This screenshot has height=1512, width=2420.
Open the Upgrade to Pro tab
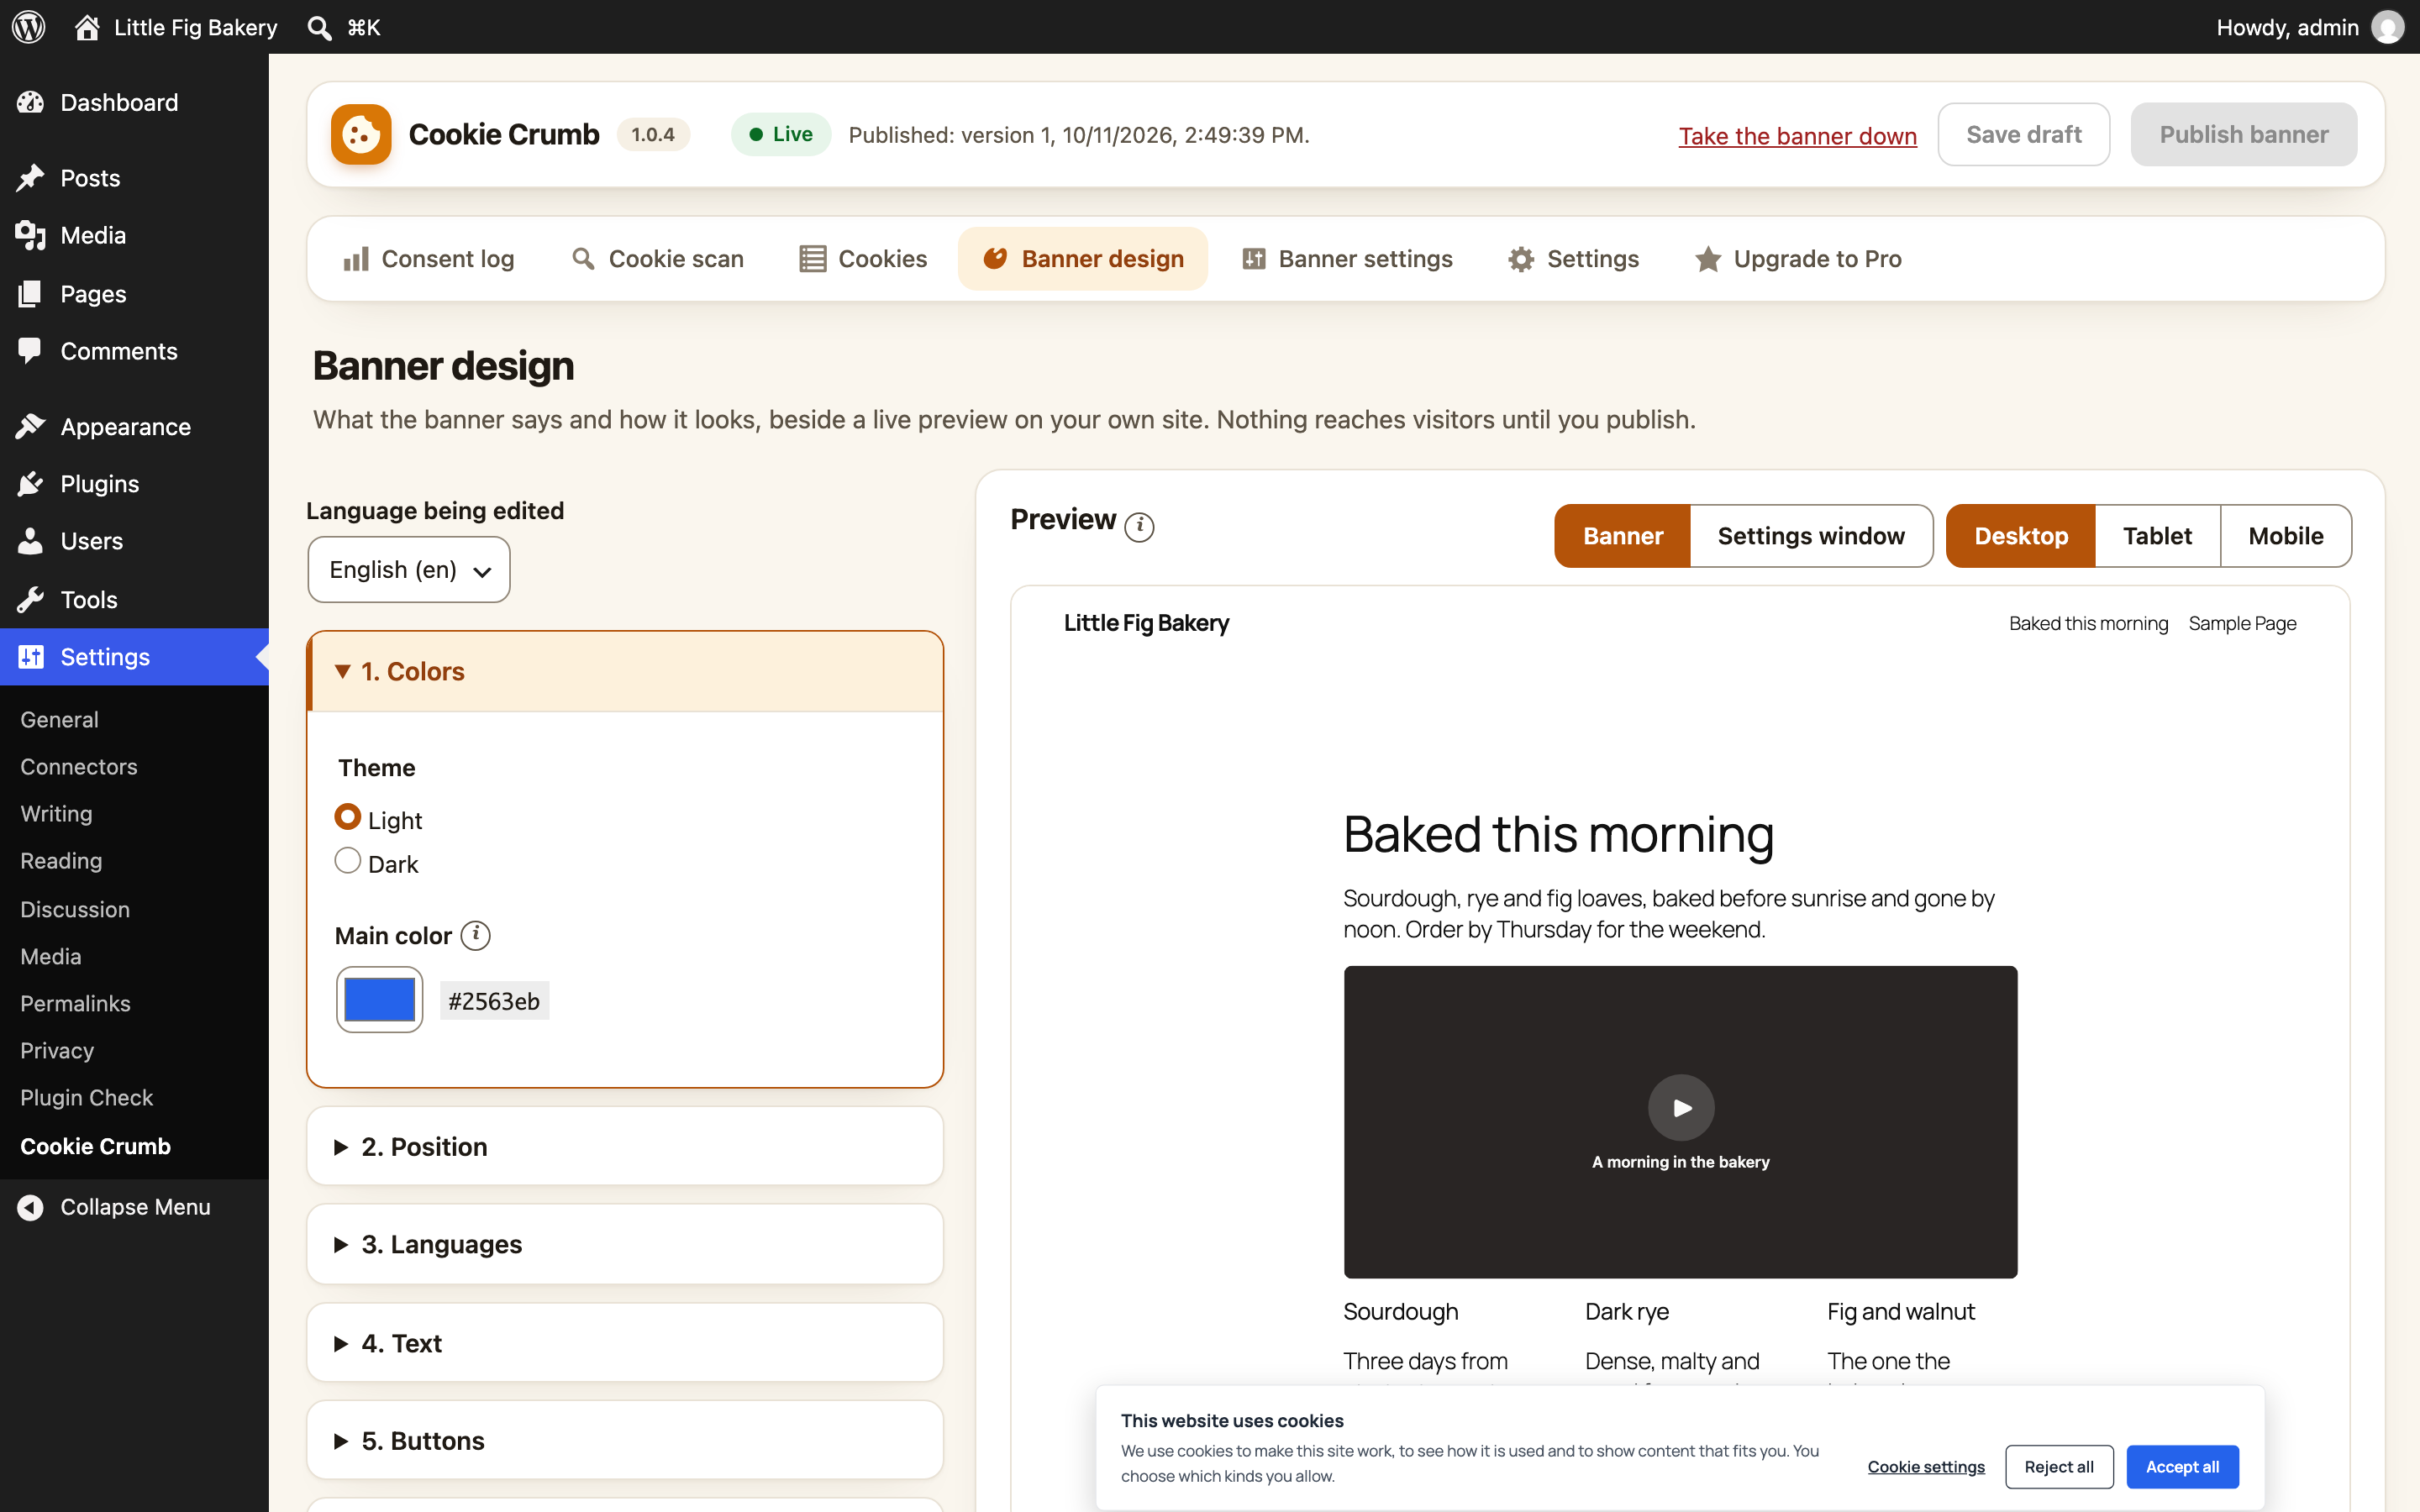[x=1798, y=259]
